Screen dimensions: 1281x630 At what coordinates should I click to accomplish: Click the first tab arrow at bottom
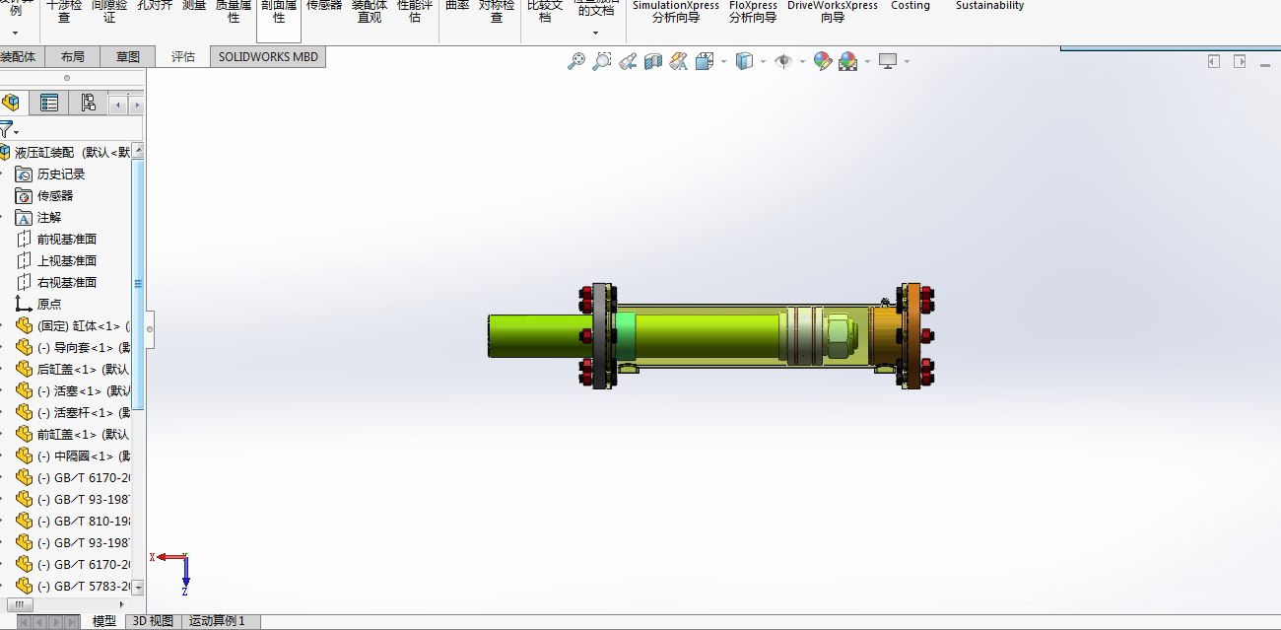[25, 622]
